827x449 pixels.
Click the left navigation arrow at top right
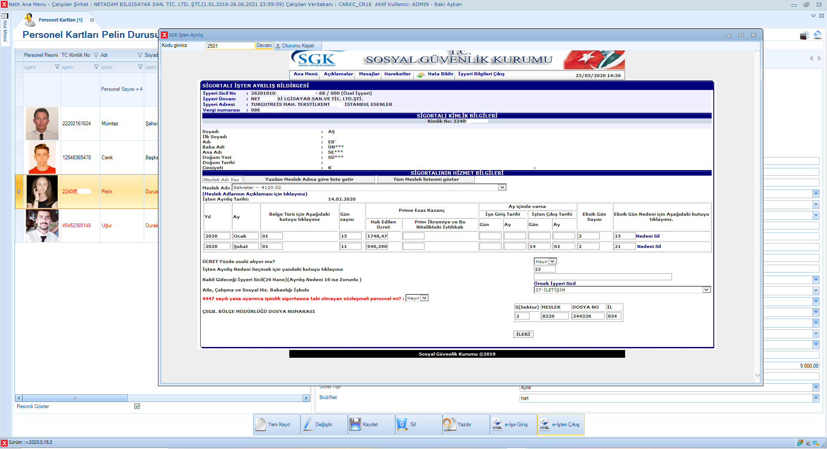click(x=812, y=59)
